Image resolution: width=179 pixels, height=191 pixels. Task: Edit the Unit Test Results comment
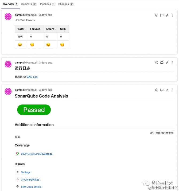coord(167,15)
